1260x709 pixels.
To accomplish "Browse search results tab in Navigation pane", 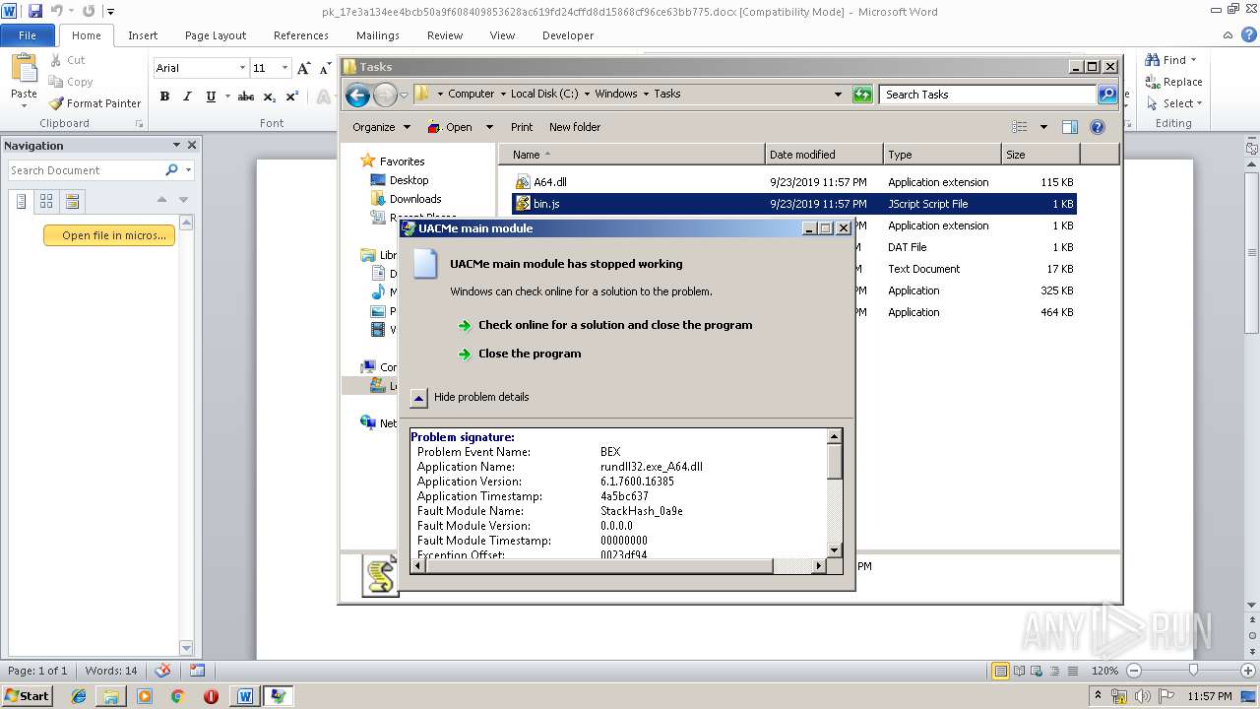I will [x=72, y=201].
